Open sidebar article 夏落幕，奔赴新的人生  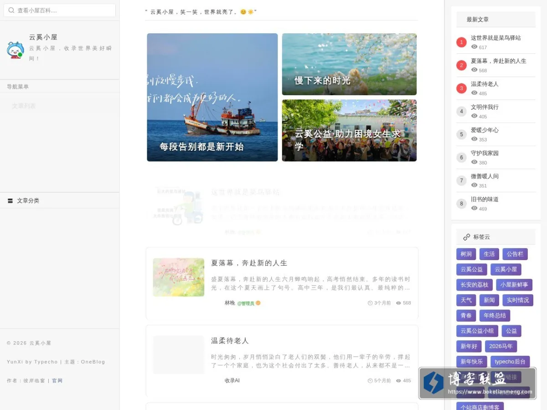coord(499,61)
